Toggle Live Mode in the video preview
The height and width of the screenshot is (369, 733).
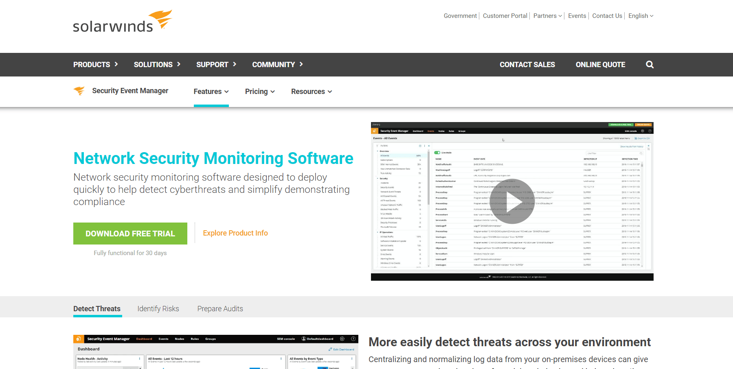(437, 153)
